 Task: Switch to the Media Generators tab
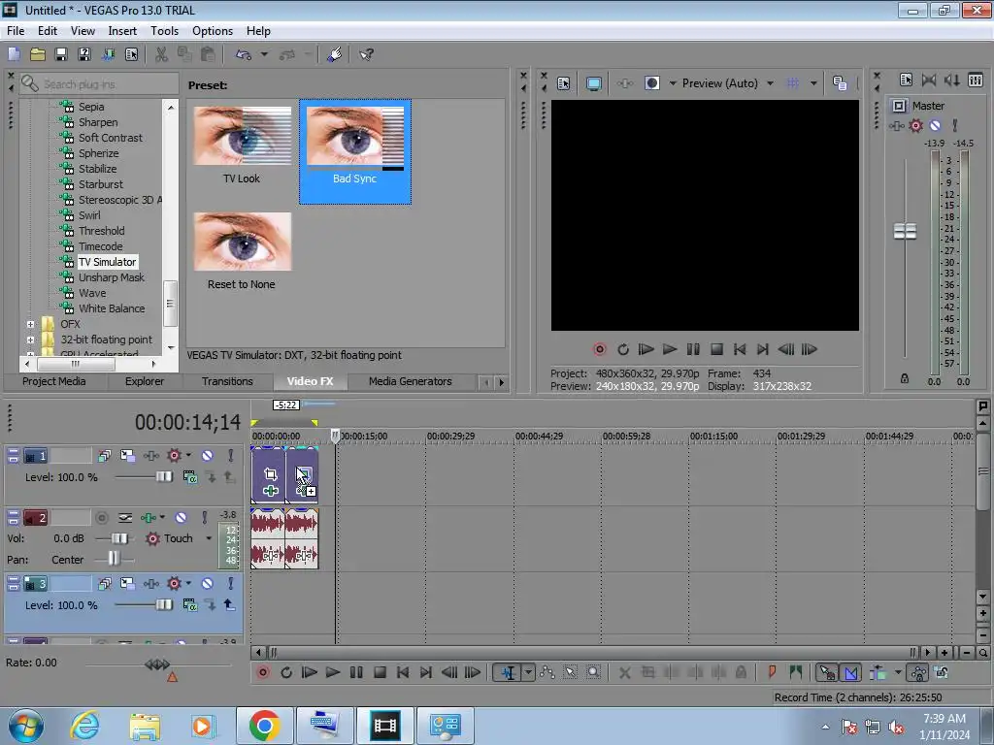click(x=411, y=381)
